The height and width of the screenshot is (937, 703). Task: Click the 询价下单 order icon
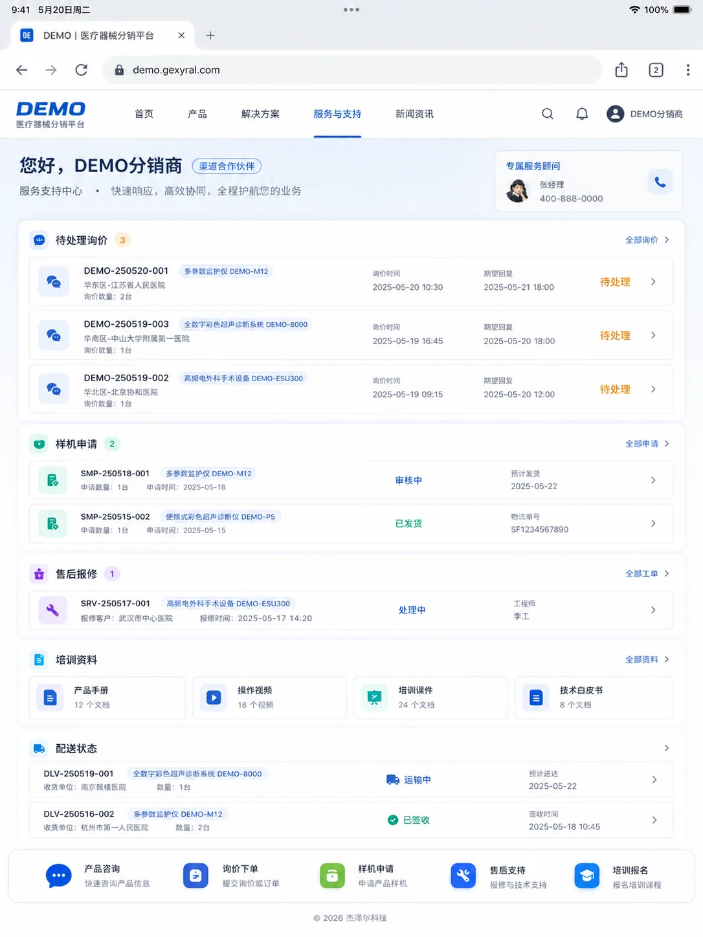(x=195, y=876)
